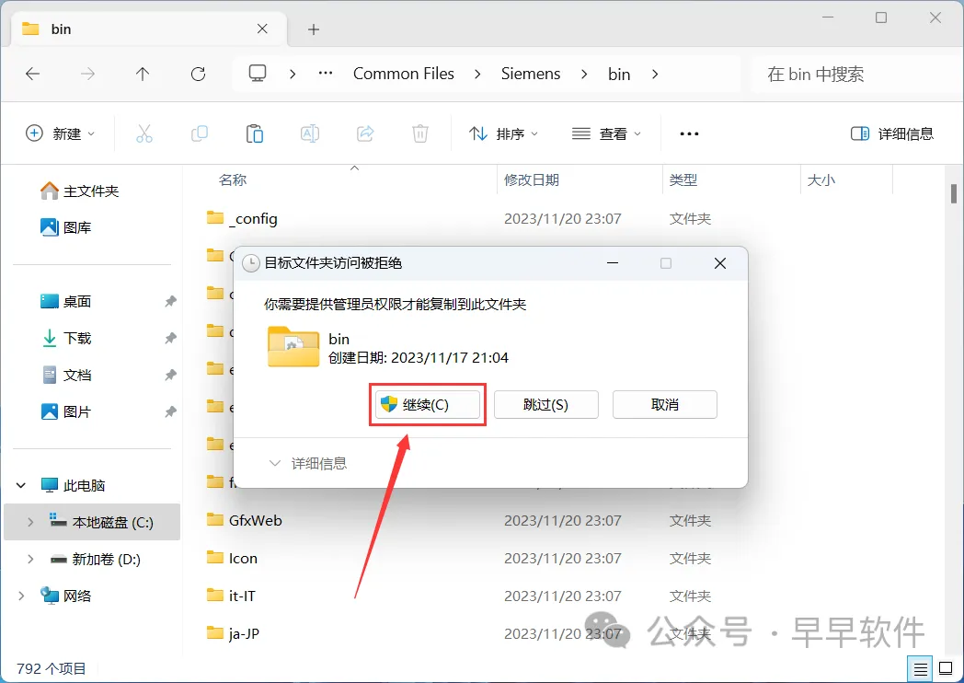964x683 pixels.
Task: Open 下载 in quick access
Action: (77, 339)
